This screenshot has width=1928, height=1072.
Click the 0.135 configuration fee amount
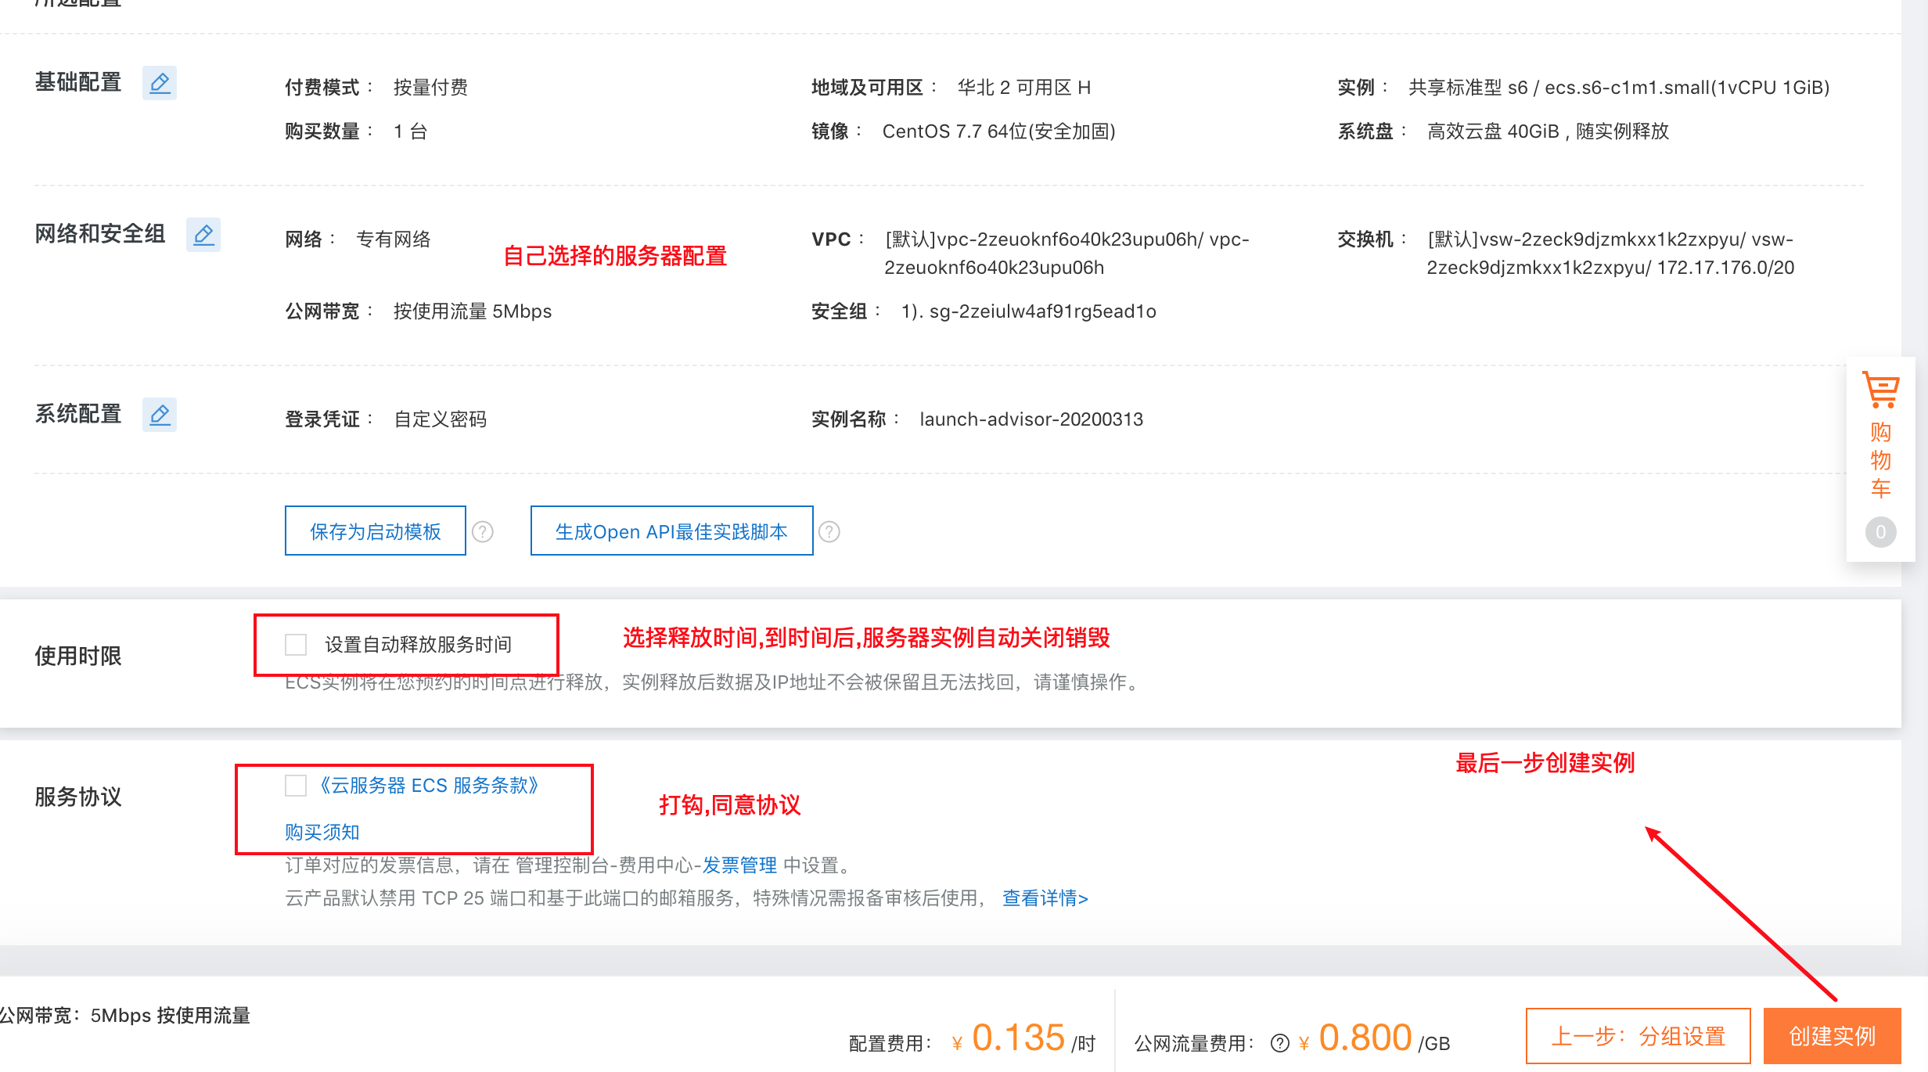(1018, 1038)
